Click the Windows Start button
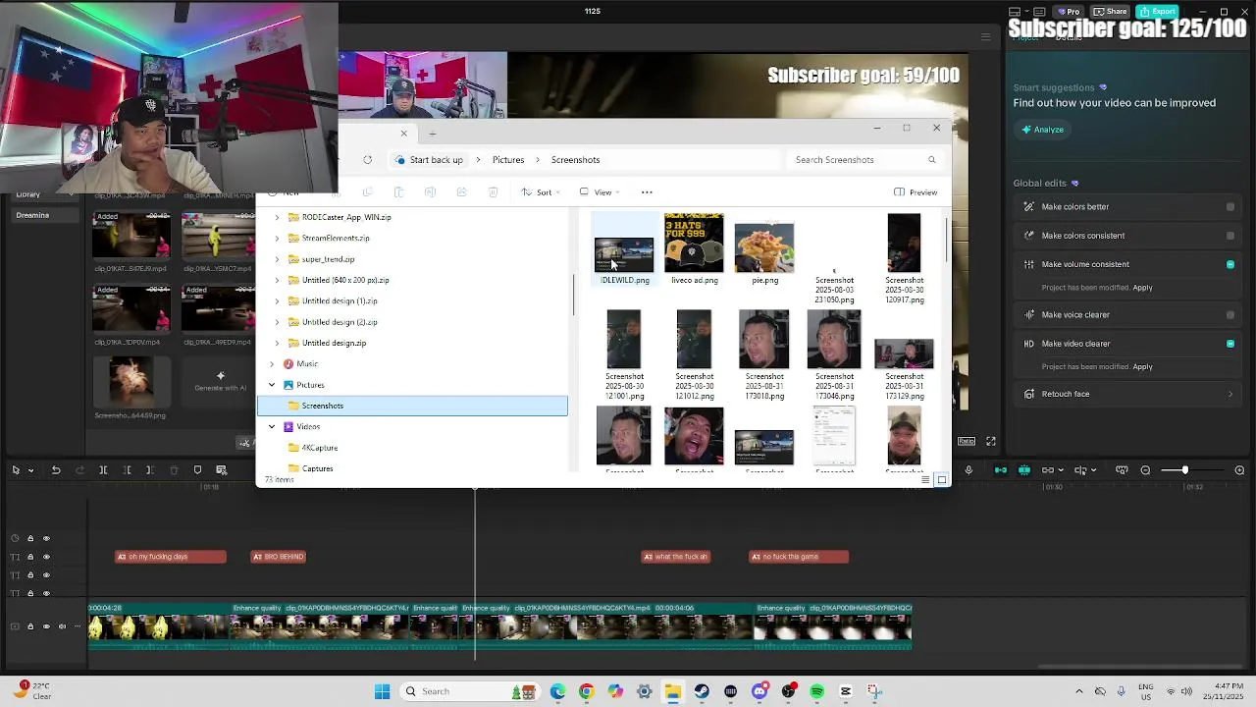The image size is (1256, 707). 382,691
